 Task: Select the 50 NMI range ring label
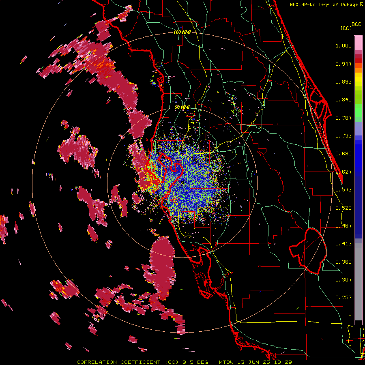coord(182,107)
